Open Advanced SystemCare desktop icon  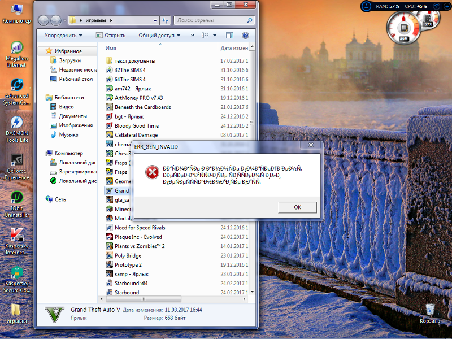[16, 85]
